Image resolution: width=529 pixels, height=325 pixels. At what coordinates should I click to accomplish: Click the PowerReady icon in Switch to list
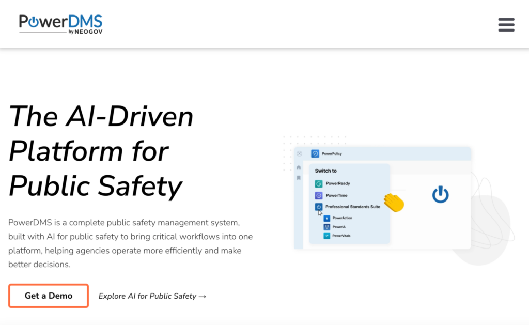pyautogui.click(x=318, y=183)
